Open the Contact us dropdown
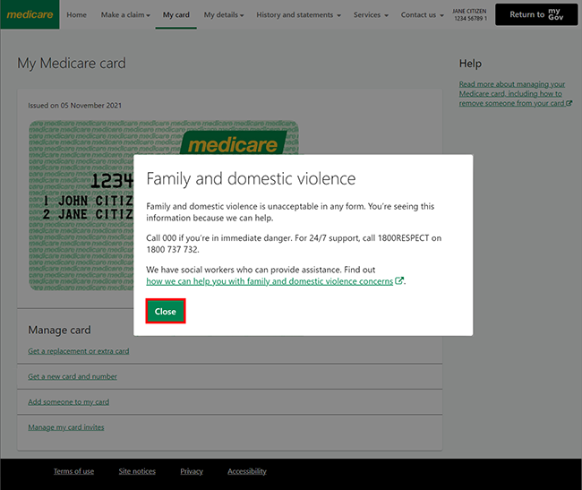Screen dimensions: 582x490 tap(422, 15)
